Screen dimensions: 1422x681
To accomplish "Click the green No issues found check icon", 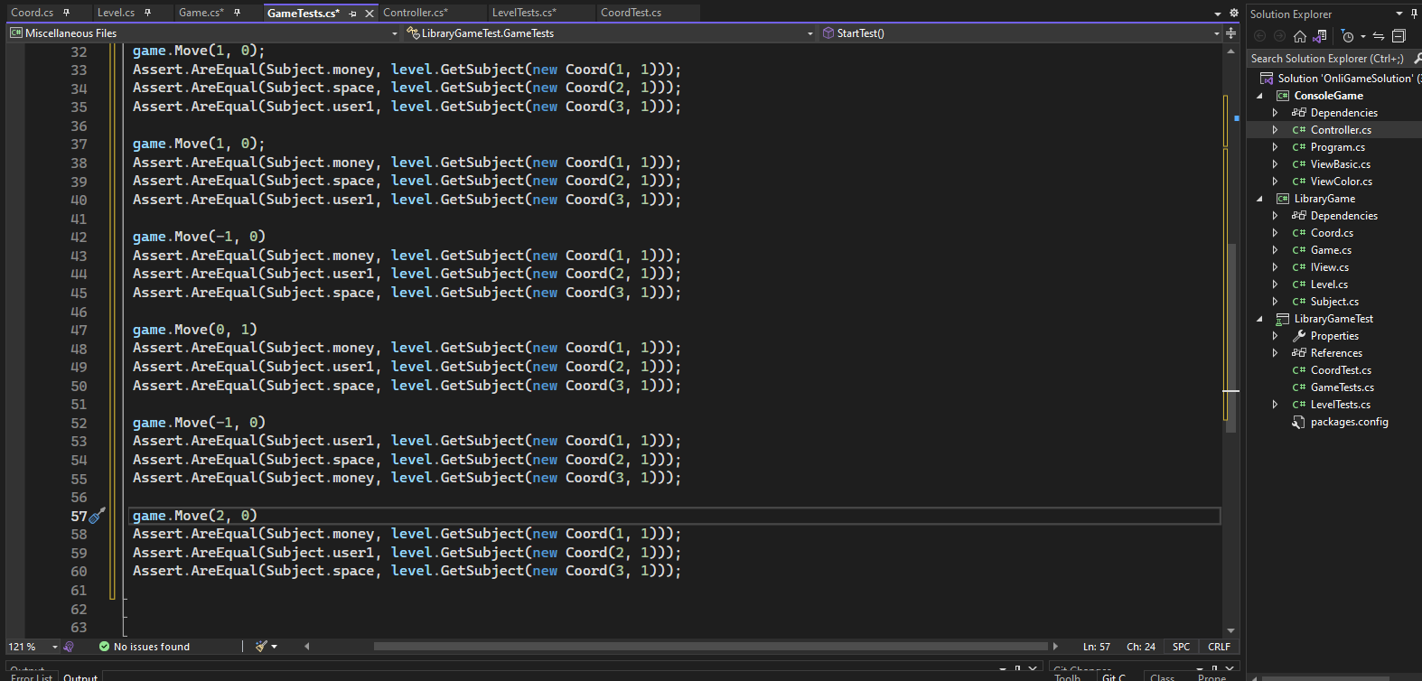I will [x=104, y=647].
